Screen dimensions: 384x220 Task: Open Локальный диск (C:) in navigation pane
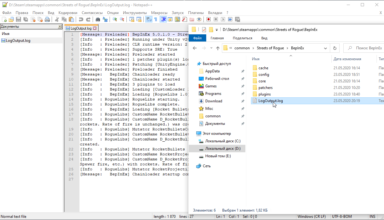223,141
